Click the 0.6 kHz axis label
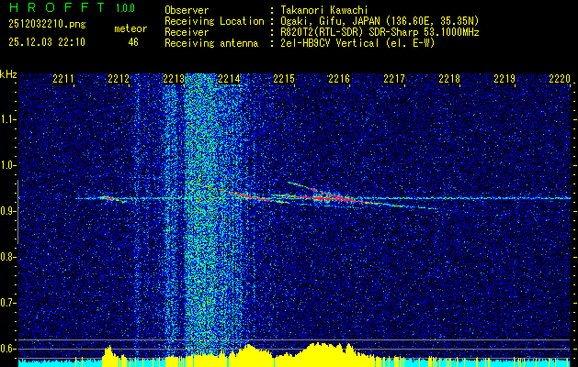578x367 pixels. pyautogui.click(x=7, y=349)
